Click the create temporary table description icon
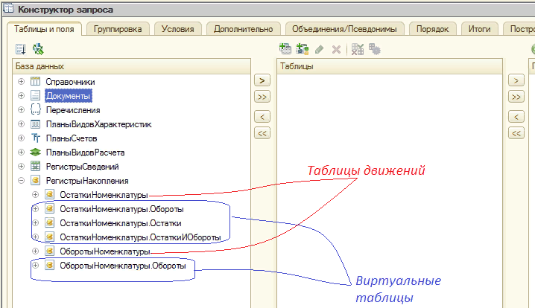Image resolution: width=535 pixels, height=308 pixels. (x=303, y=49)
